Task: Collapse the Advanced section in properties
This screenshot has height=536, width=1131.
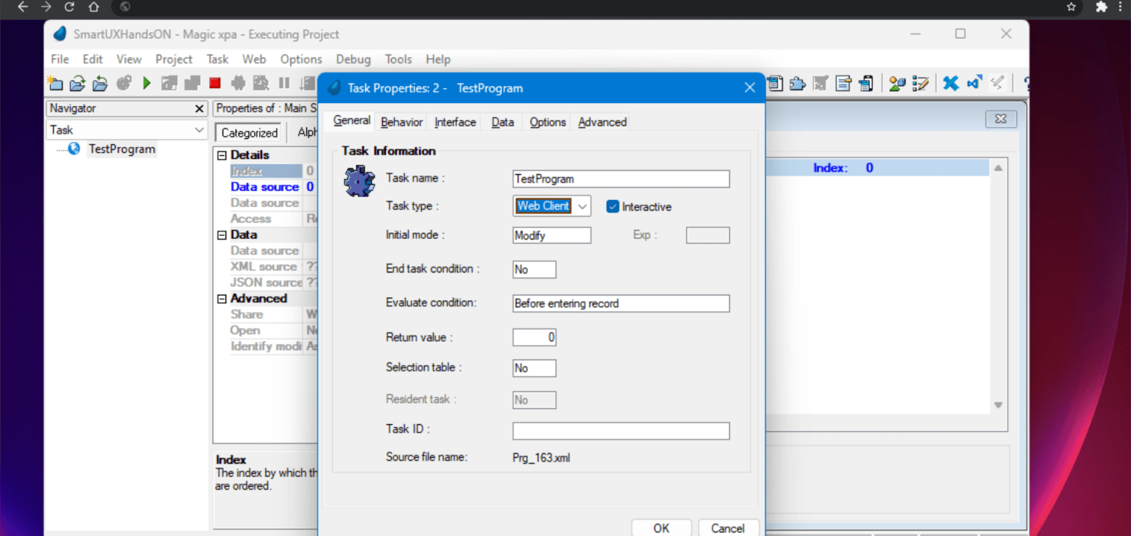Action: point(222,298)
